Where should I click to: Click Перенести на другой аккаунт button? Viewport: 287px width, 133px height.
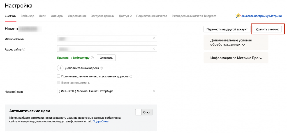coord(227,29)
